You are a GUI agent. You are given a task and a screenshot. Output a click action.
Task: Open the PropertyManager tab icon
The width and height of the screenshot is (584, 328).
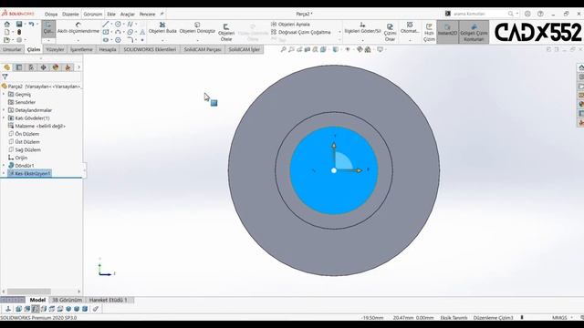[x=19, y=67]
